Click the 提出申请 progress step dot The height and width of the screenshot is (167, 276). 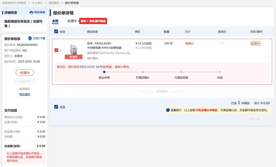104,72
